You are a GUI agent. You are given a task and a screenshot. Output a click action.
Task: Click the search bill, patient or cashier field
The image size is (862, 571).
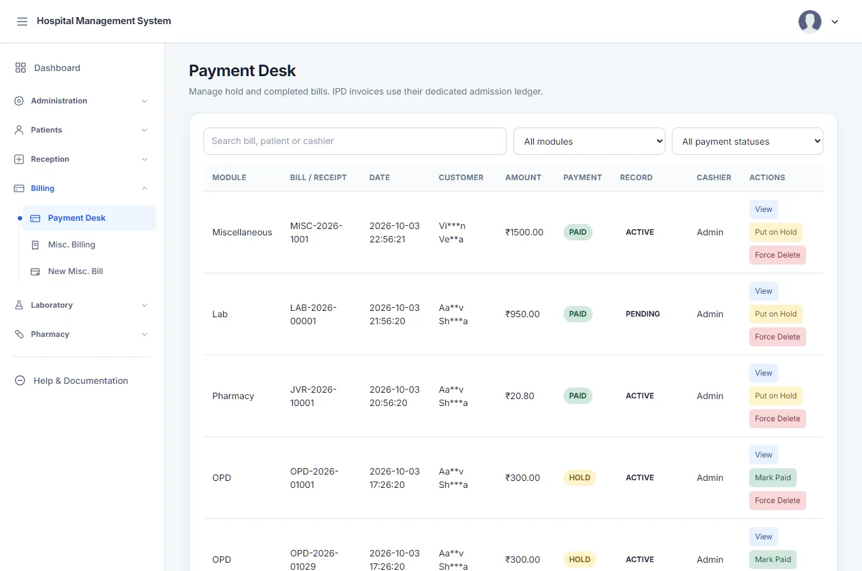355,141
